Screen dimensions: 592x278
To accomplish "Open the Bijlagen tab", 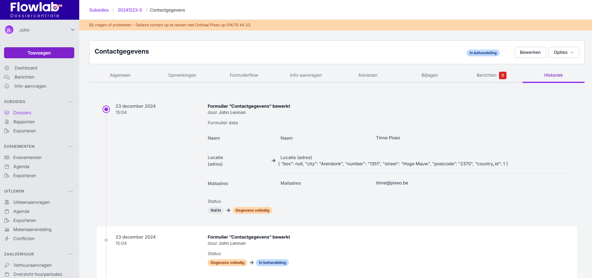I will (x=429, y=75).
